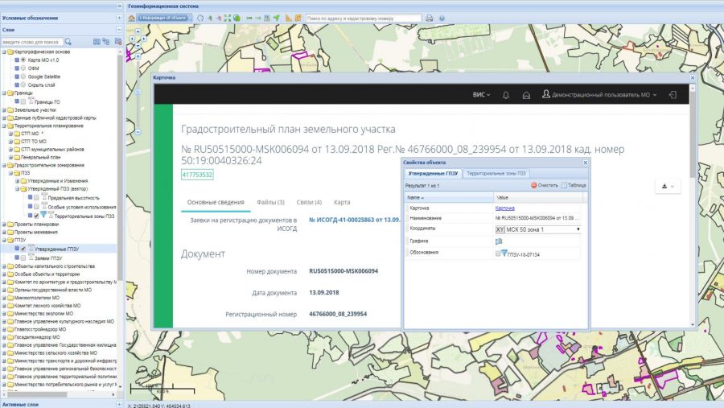Viewport: 724px width, 408px height.
Task: Expand the Проекты планировки folder
Action: click(4, 224)
